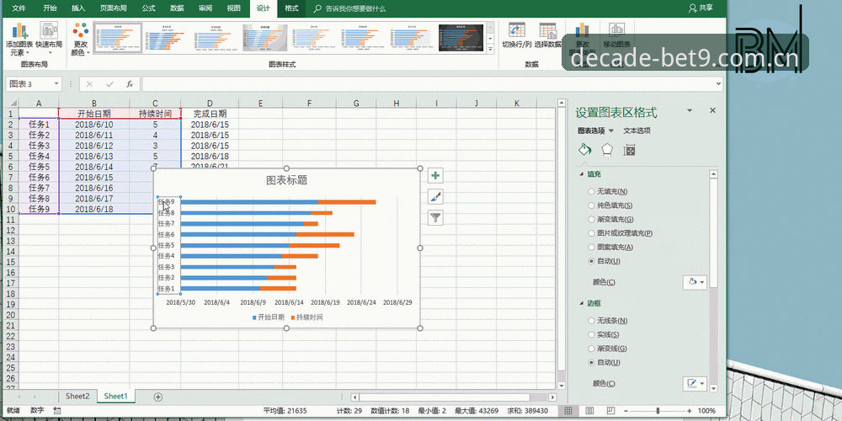
Task: Expand chart styles gallery more arrow
Action: [490, 50]
